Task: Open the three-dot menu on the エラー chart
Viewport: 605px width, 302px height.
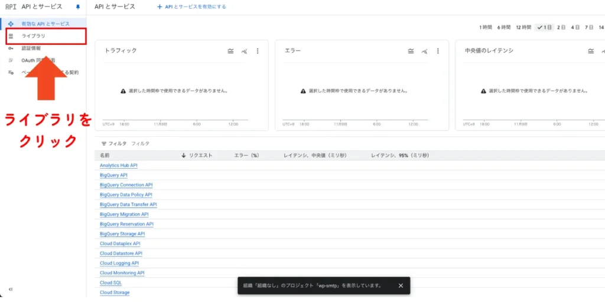Action: tap(438, 51)
